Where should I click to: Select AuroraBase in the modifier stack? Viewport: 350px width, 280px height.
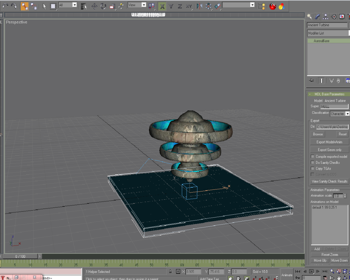pyautogui.click(x=321, y=41)
